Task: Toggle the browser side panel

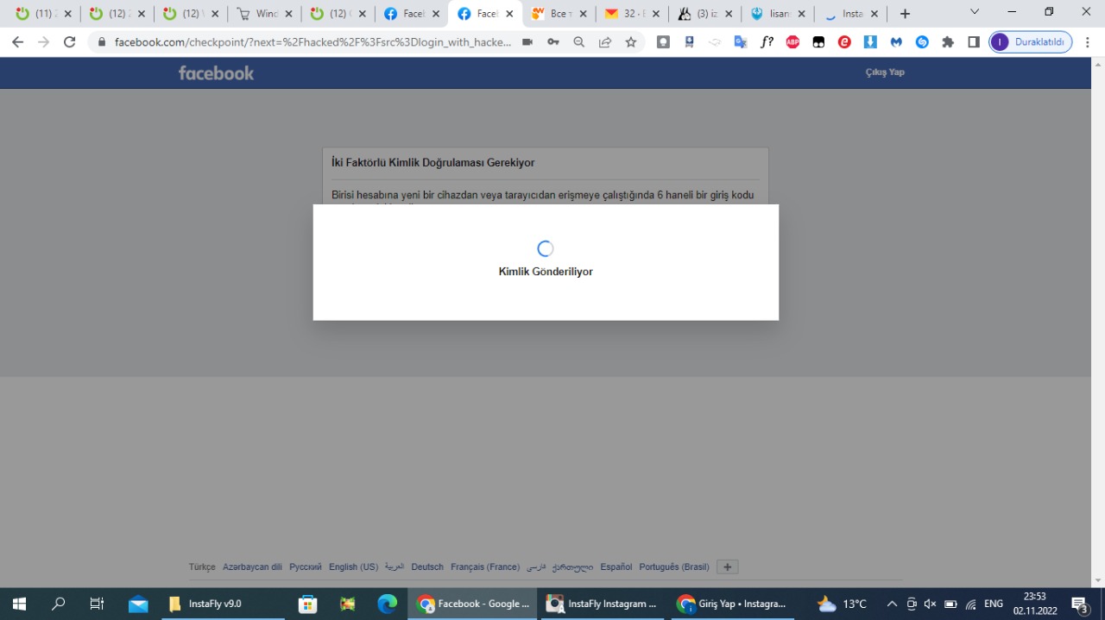Action: [x=974, y=41]
